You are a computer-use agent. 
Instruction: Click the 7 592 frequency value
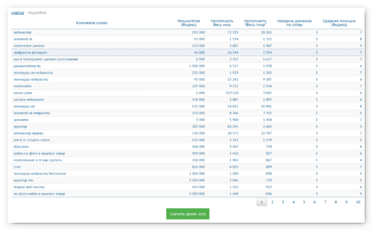point(267,113)
